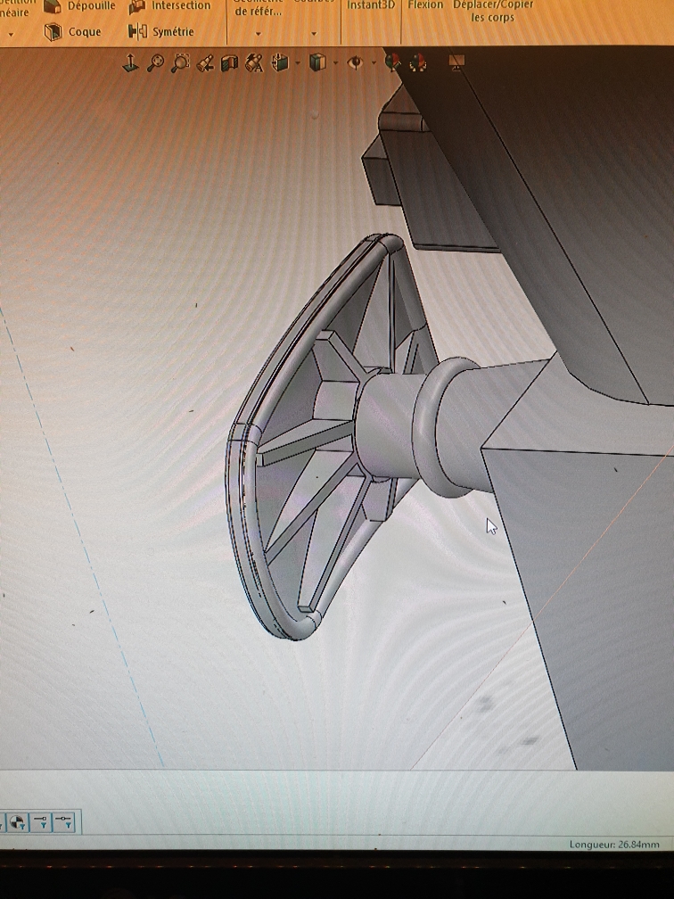The image size is (674, 899).
Task: Select the Coque (shell) feature tool
Action: [73, 31]
